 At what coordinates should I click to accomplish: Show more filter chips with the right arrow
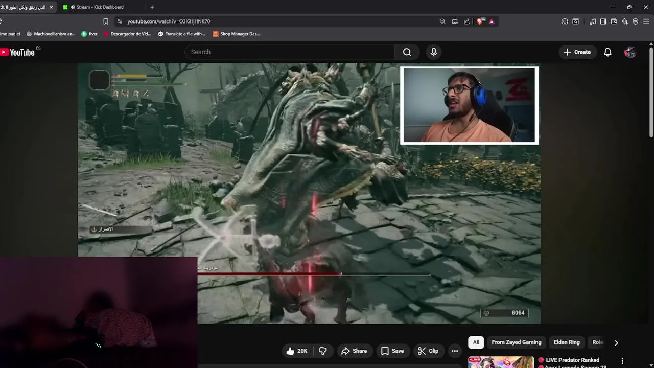[x=616, y=342]
